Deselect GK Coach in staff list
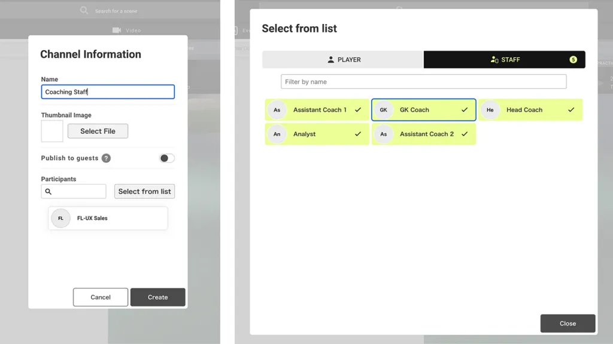Image resolution: width=613 pixels, height=344 pixels. (424, 110)
